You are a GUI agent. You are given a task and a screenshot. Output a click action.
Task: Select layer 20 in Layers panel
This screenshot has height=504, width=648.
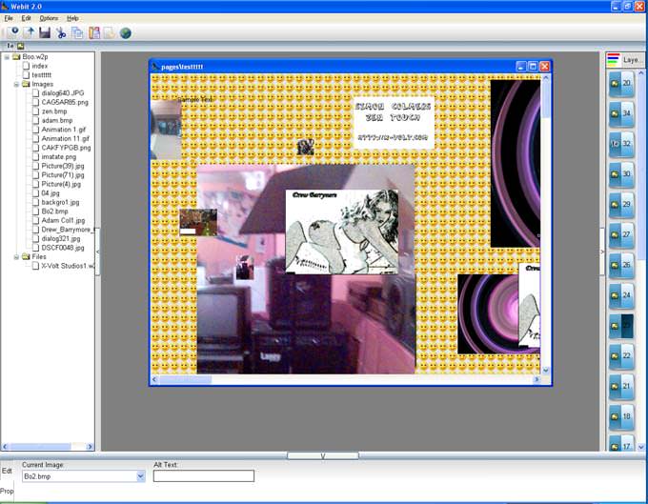tap(621, 84)
